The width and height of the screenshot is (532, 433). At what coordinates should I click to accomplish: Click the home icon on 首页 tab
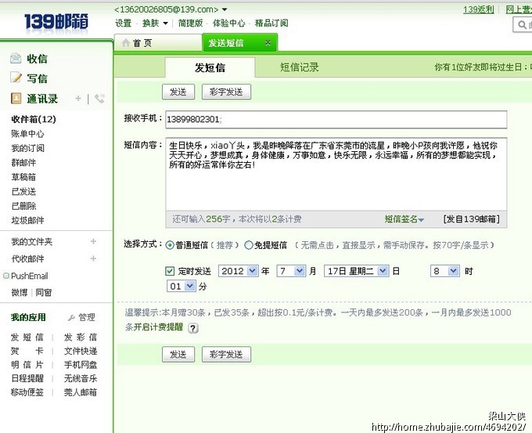coord(126,43)
